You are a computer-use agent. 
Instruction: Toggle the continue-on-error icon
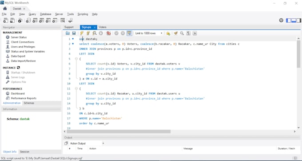pyautogui.click(x=109, y=33)
